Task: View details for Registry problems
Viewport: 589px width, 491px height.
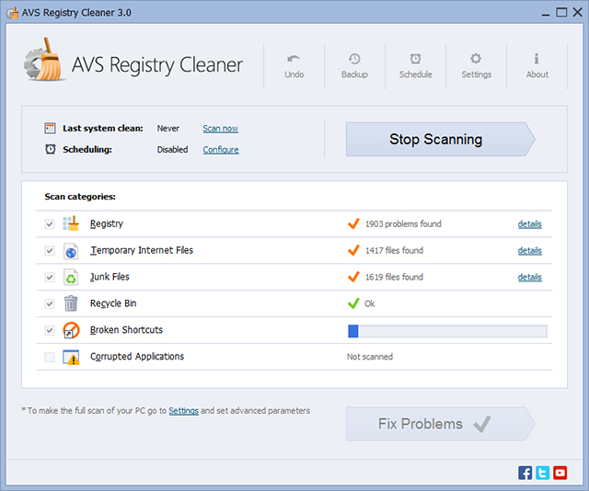Action: tap(530, 224)
